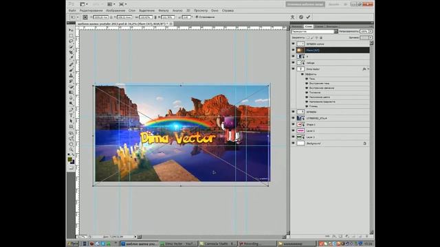Open the fill slider arrow
Image resolution: width=440 pixels, height=247 pixels.
pos(371,38)
